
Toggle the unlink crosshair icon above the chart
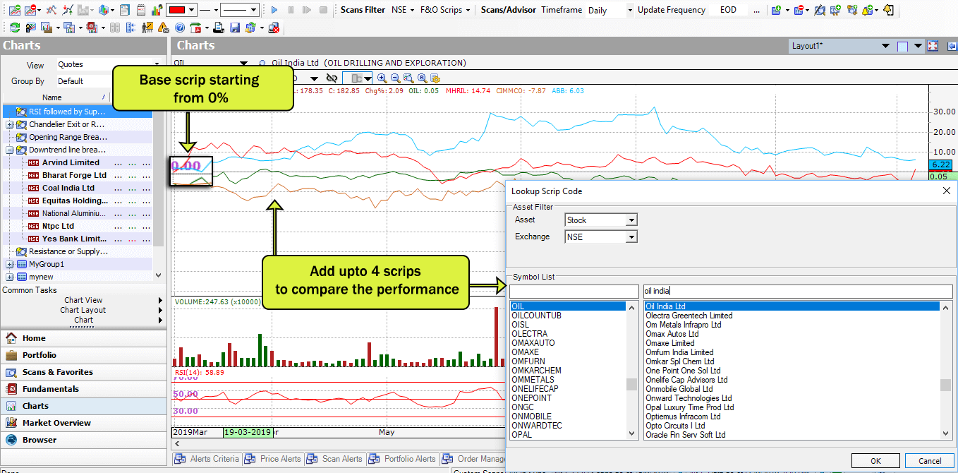[x=332, y=78]
